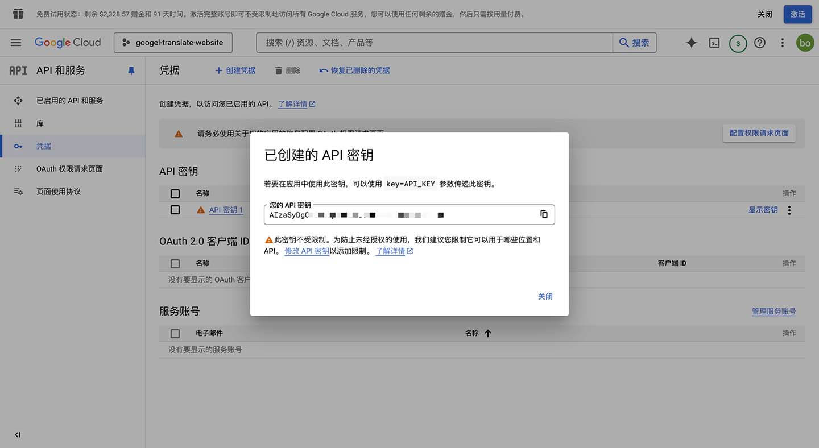This screenshot has height=448, width=819.
Task: Click the 客户端 ID column header
Action: pyautogui.click(x=672, y=263)
